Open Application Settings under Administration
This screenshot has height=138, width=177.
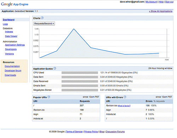point(15,45)
